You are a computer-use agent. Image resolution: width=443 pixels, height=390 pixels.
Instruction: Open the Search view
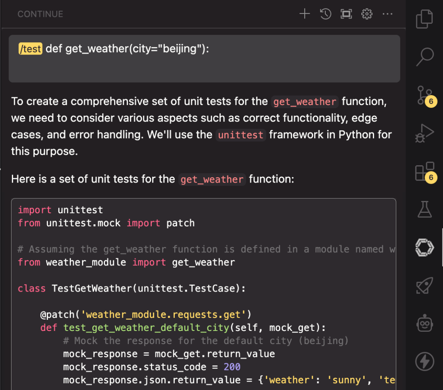[425, 57]
